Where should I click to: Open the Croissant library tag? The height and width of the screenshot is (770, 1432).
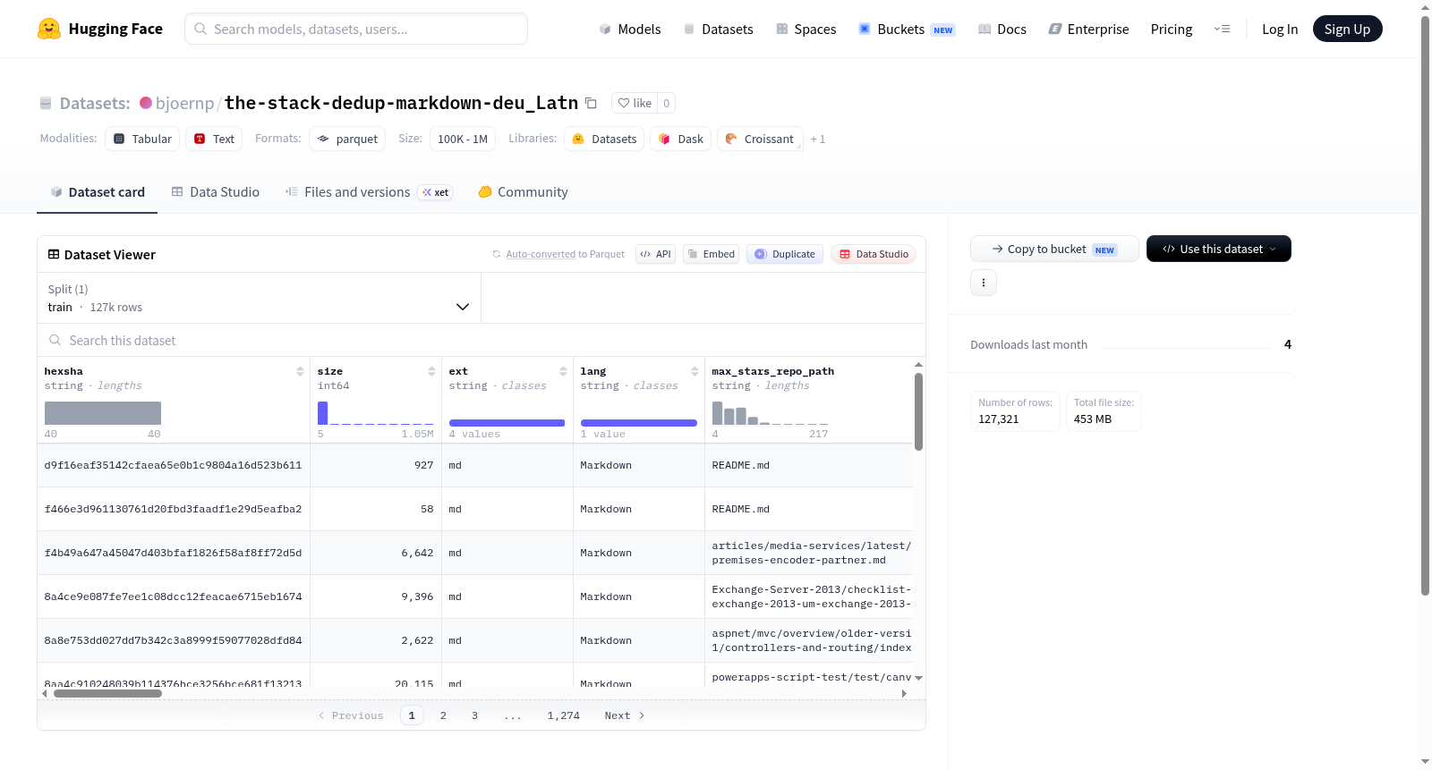[760, 139]
